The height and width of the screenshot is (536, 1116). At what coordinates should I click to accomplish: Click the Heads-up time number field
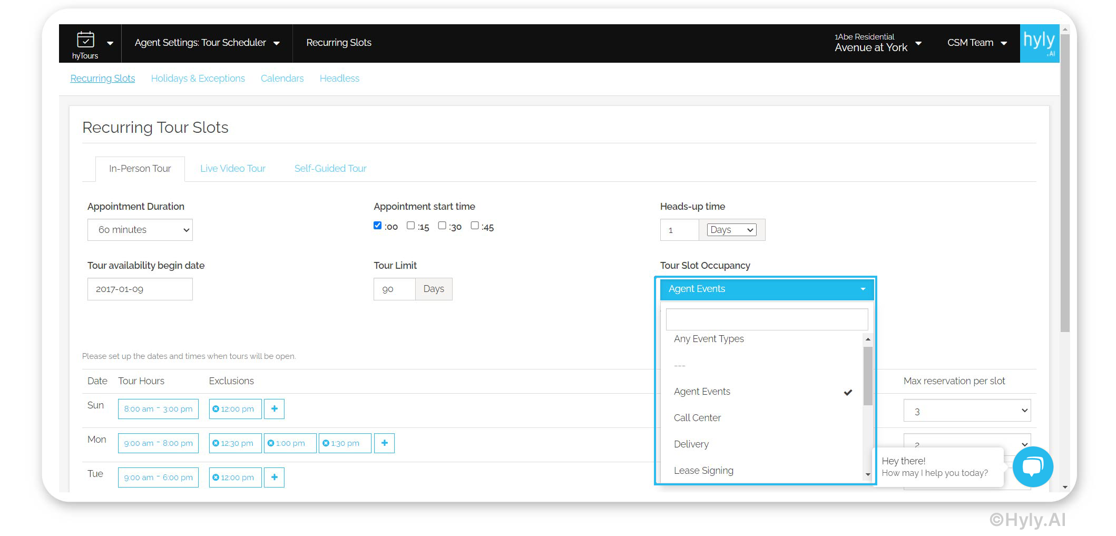point(680,230)
